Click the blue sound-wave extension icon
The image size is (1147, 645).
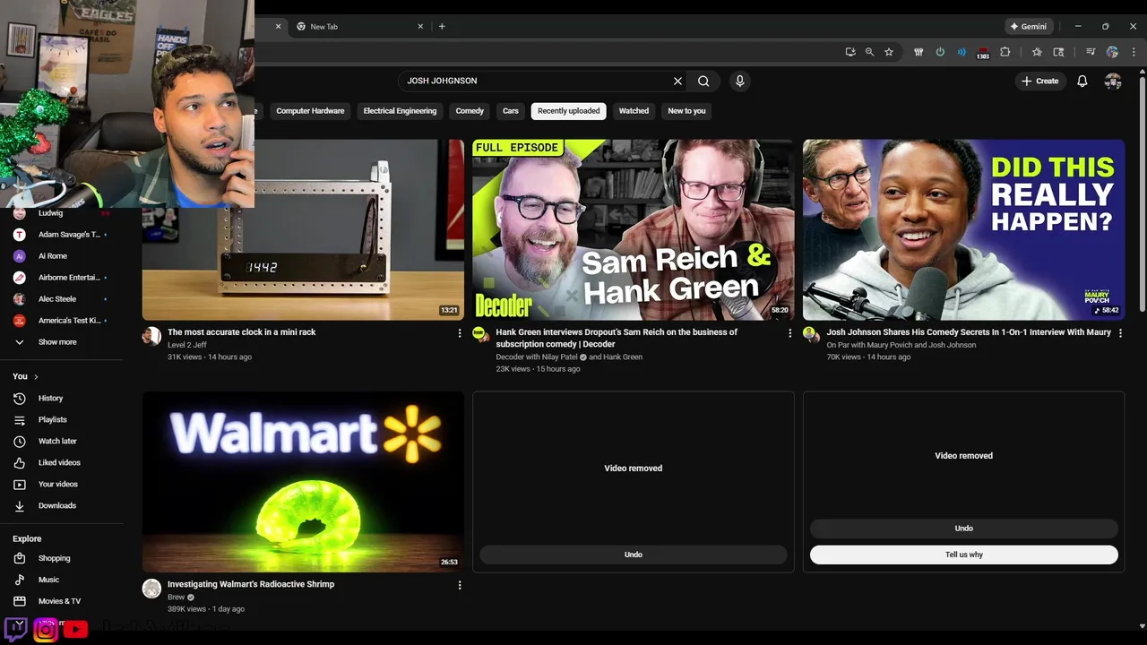962,52
